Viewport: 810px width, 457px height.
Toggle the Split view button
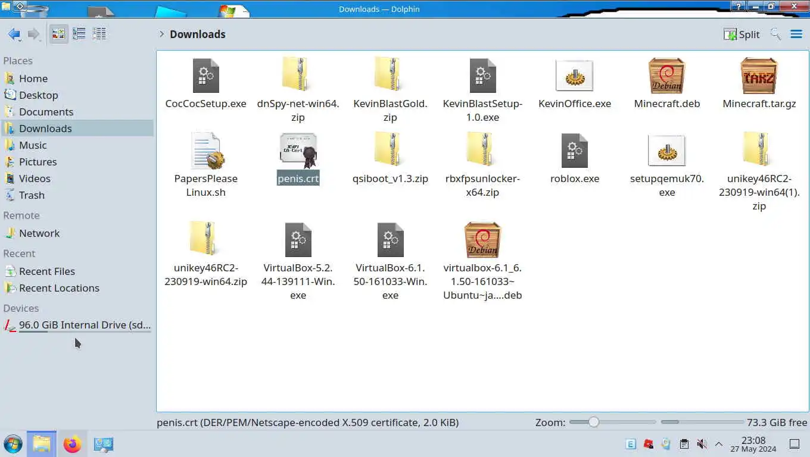tap(742, 35)
